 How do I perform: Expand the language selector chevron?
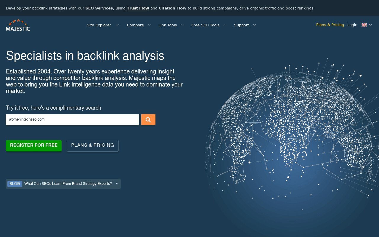coord(370,25)
